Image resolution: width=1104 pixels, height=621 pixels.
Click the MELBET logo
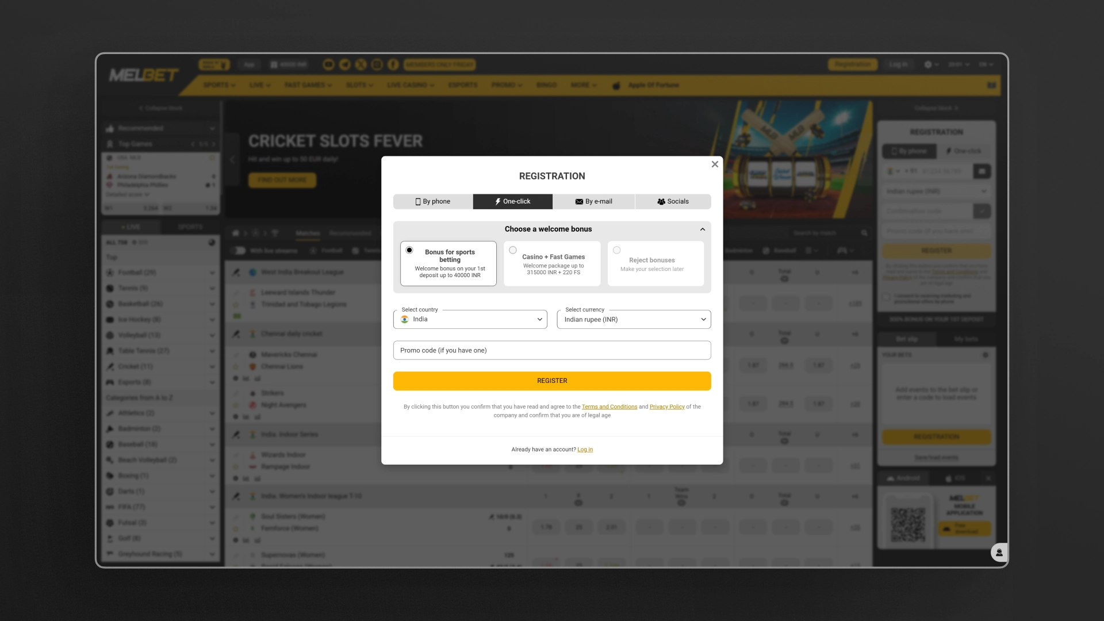(x=144, y=75)
